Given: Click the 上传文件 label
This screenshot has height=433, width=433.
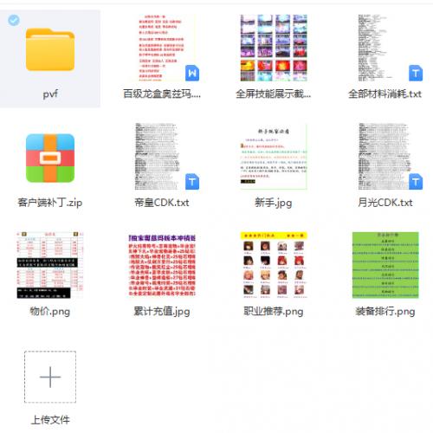Looking at the screenshot, I should coord(50,420).
